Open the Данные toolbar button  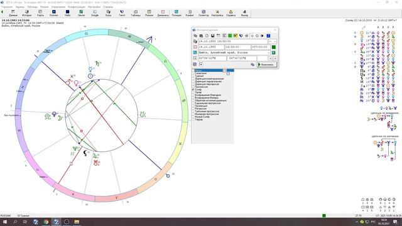13,13
